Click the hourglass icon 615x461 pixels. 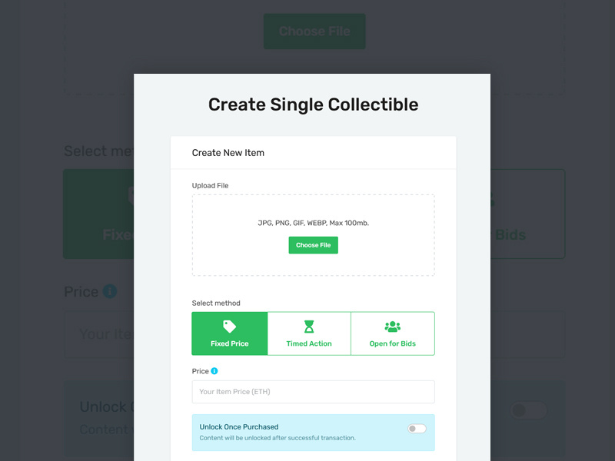point(309,326)
